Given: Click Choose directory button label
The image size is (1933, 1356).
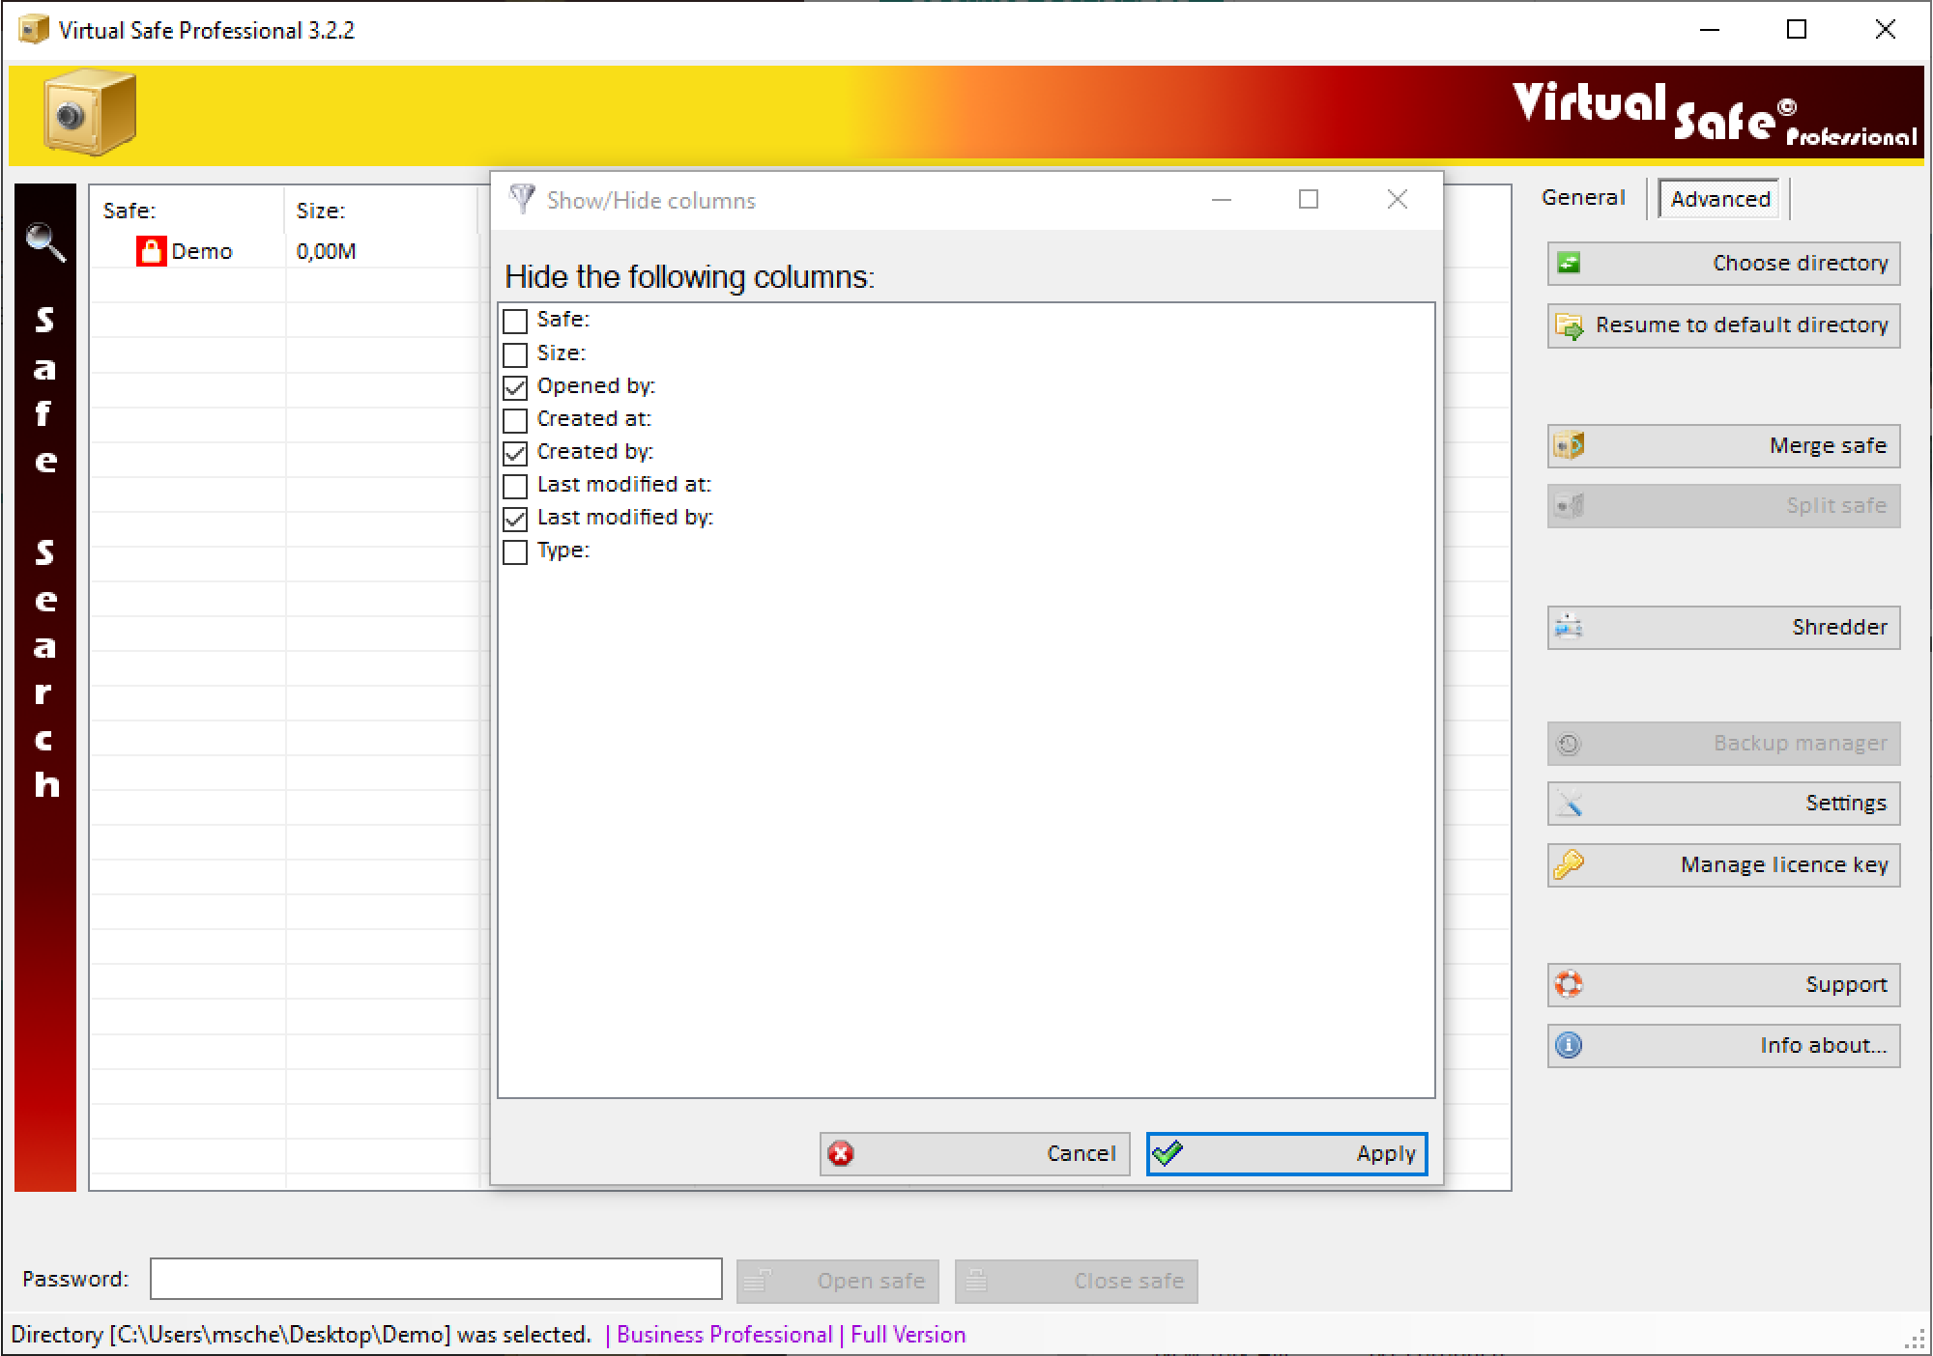Looking at the screenshot, I should click(1800, 263).
